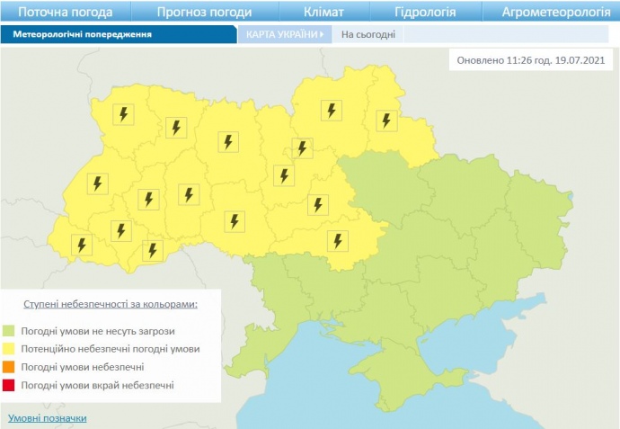
Task: Click the lightning icon on Chernihiv region
Action: 332,111
